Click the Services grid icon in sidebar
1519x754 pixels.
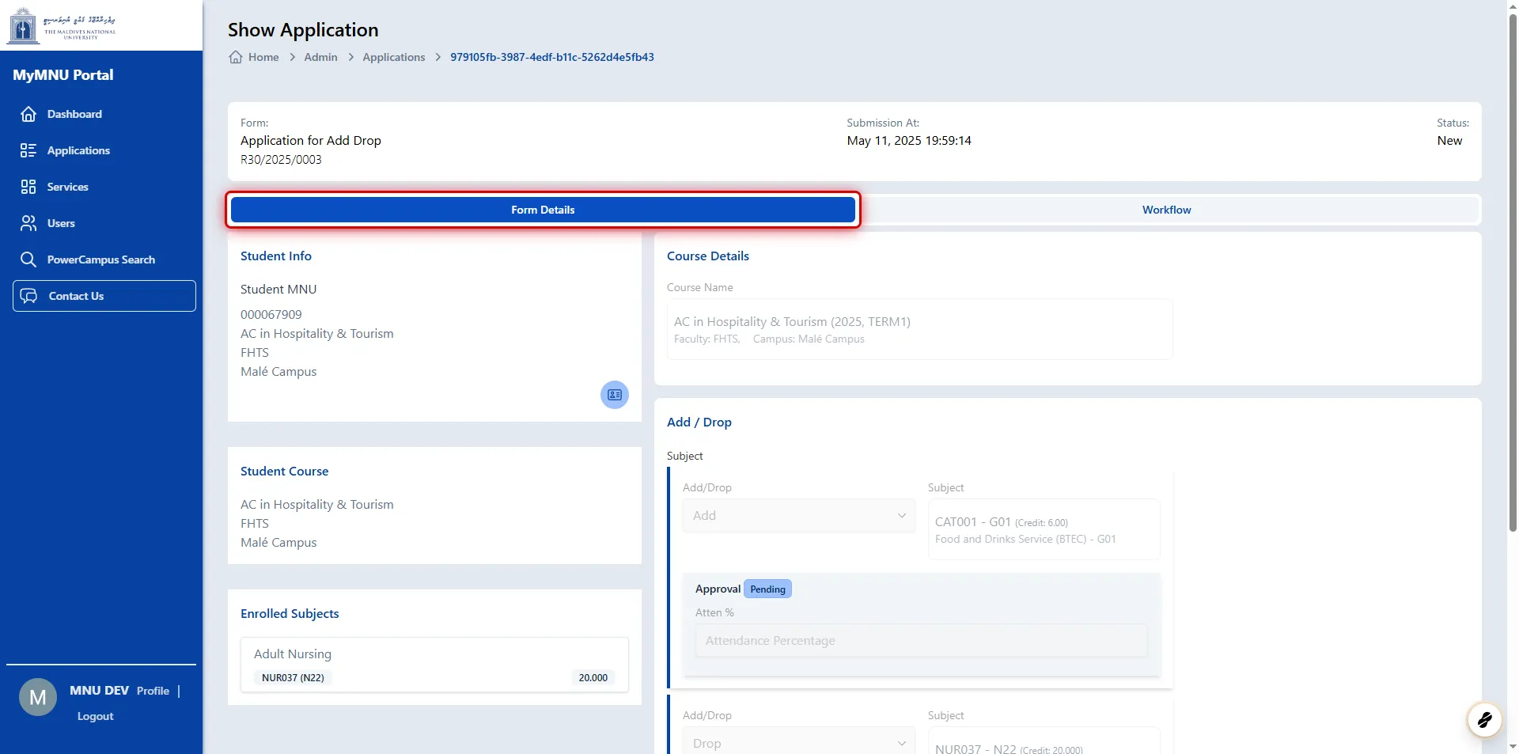[x=28, y=187]
